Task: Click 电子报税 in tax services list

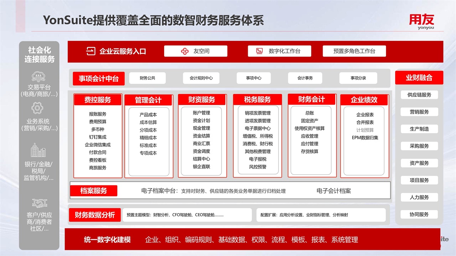Action: pos(258,159)
